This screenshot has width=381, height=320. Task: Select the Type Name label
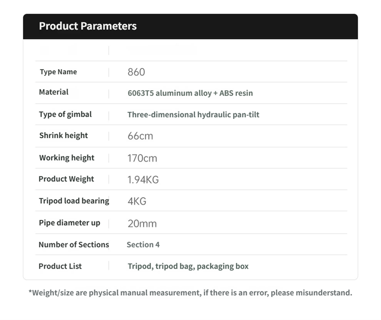pyautogui.click(x=58, y=72)
